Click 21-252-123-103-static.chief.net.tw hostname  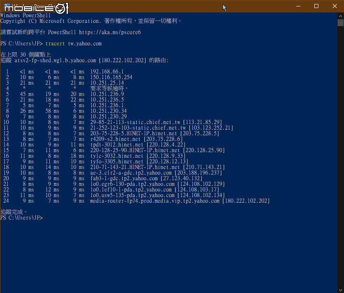tap(138, 128)
